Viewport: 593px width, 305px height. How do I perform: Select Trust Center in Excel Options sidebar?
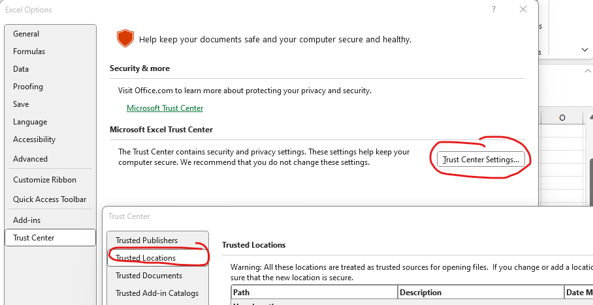coord(50,238)
